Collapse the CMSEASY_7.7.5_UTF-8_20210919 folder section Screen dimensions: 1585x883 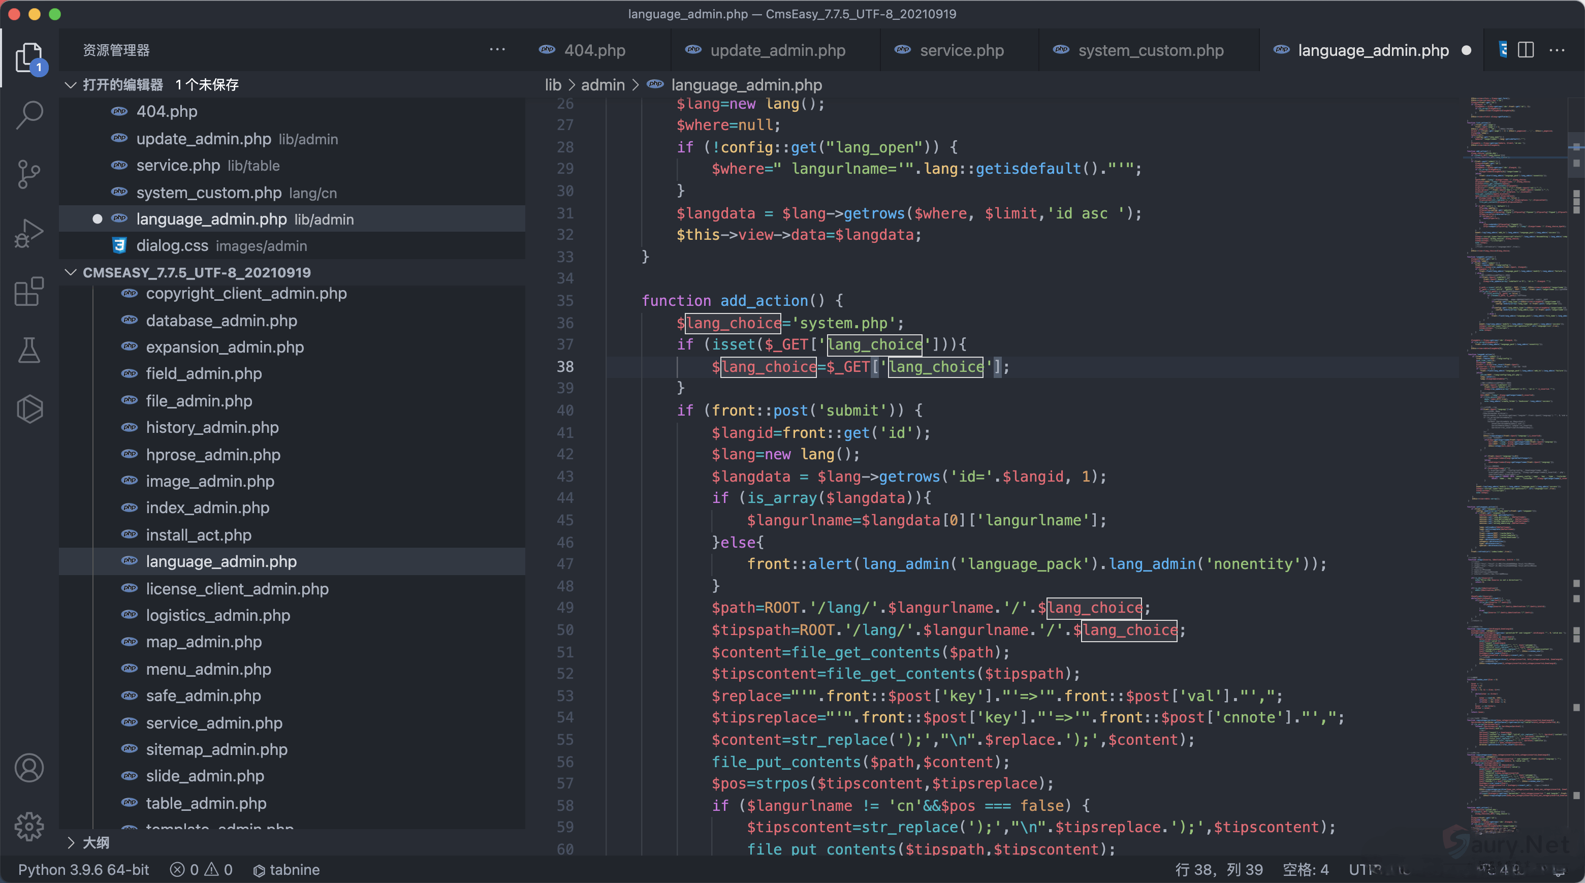pos(71,273)
